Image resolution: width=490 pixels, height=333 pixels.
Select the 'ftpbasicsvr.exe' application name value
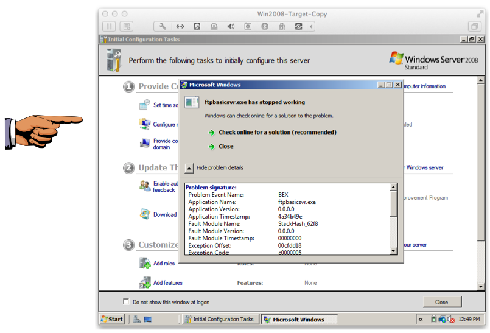point(297,202)
